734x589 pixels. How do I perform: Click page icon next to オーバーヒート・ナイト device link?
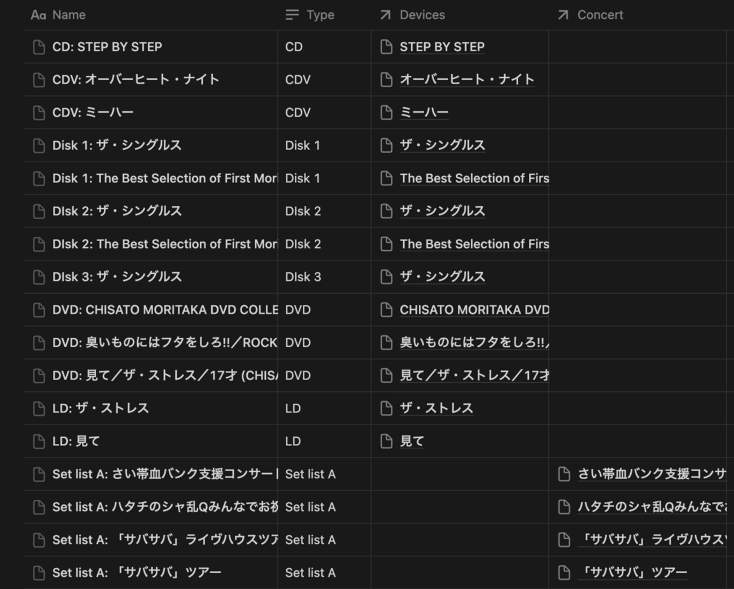tap(386, 80)
